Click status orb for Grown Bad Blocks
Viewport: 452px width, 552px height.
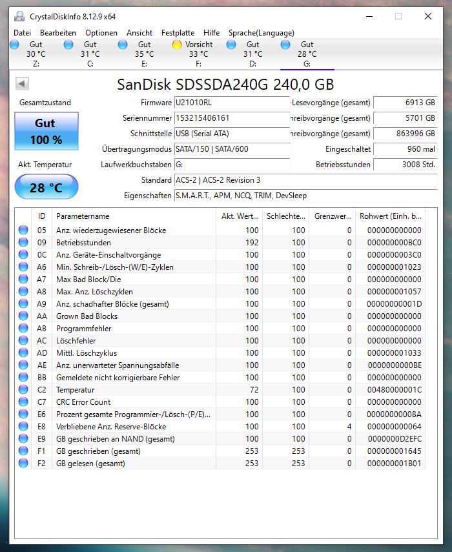(x=23, y=316)
